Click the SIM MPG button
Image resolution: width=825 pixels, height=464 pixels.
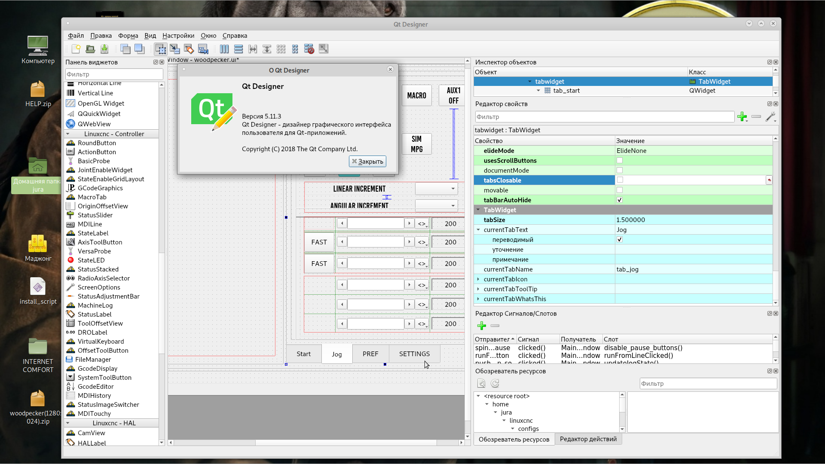coord(416,144)
